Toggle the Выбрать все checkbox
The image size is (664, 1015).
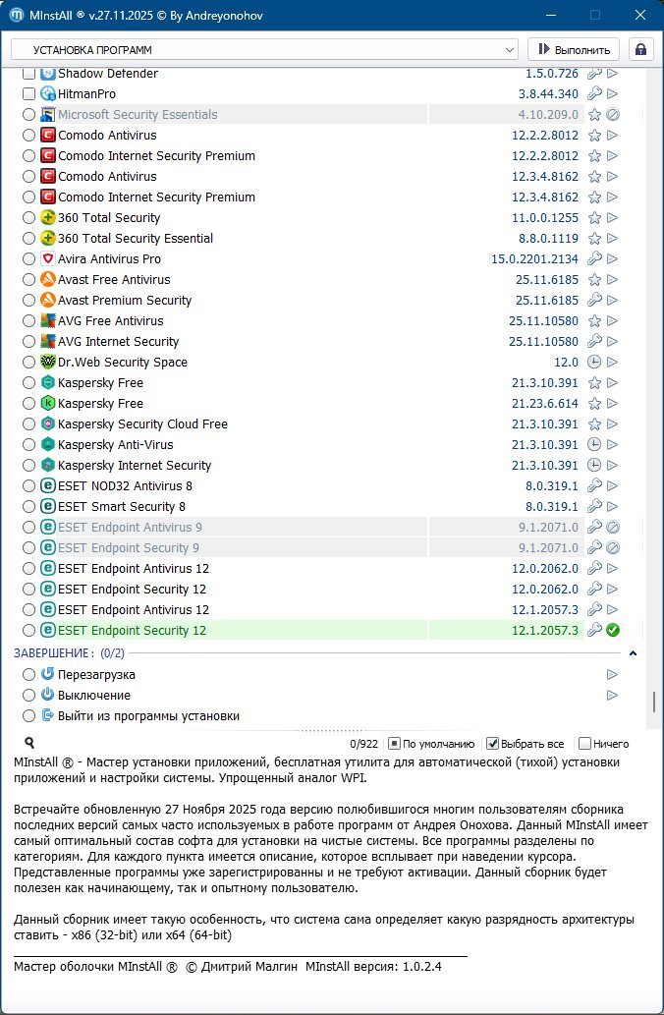point(493,744)
